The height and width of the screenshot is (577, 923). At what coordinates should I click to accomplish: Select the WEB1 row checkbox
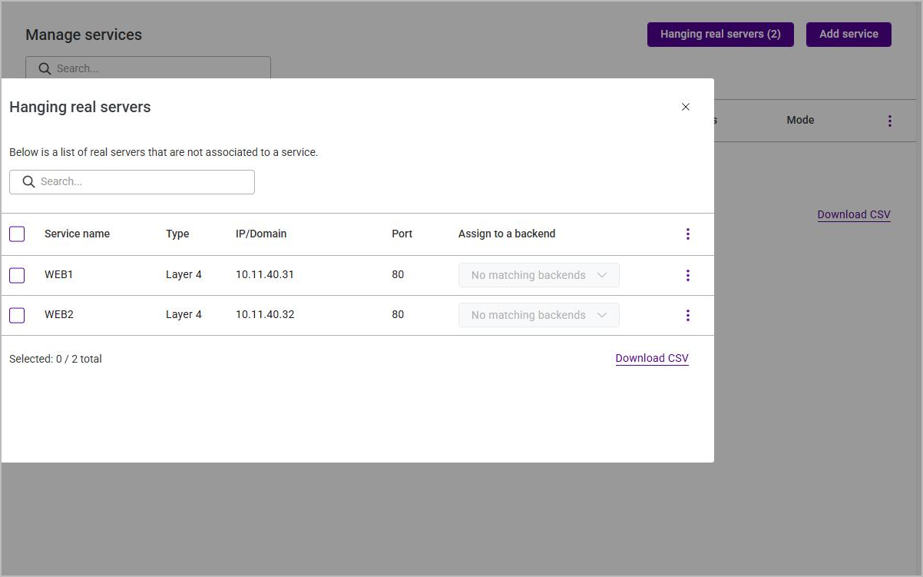click(x=17, y=275)
